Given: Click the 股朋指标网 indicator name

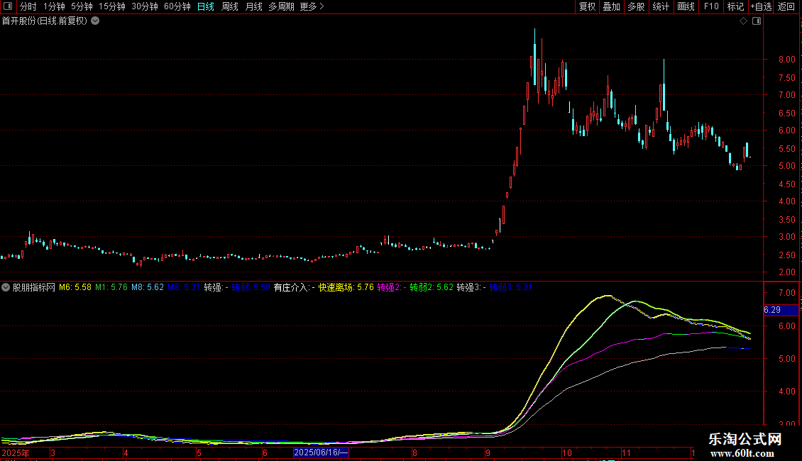Looking at the screenshot, I should [x=34, y=287].
